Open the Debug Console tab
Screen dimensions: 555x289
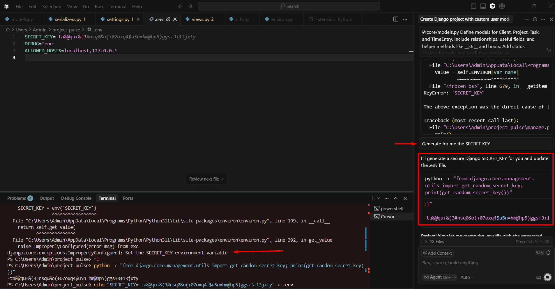tap(76, 198)
